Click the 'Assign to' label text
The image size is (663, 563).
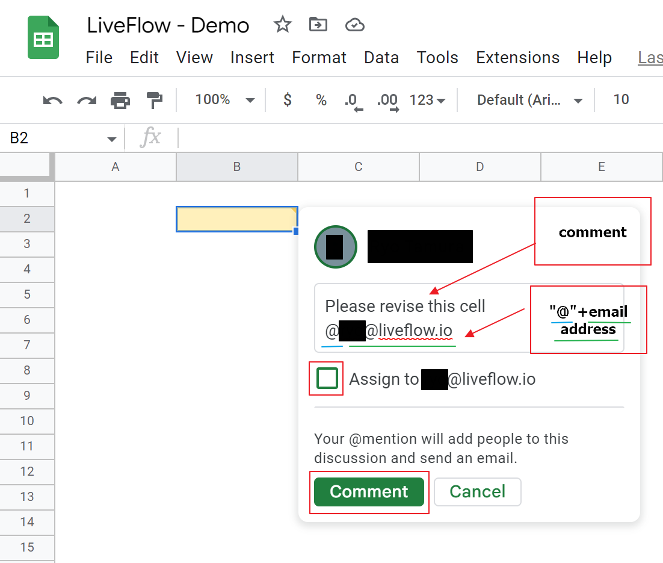384,379
